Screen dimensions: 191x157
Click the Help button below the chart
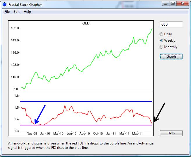(x=171, y=133)
